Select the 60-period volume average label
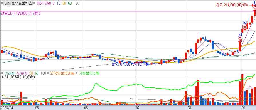Image resolution: width=256 pixels, height=110 pixels. point(37,73)
